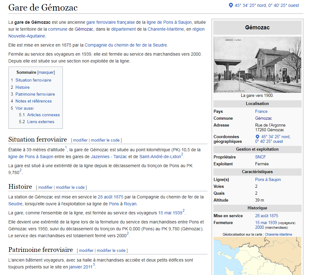Open 'Charente-Maritime' map geolocation link
Viewport: 310px width, 275px height.
pos(278,234)
